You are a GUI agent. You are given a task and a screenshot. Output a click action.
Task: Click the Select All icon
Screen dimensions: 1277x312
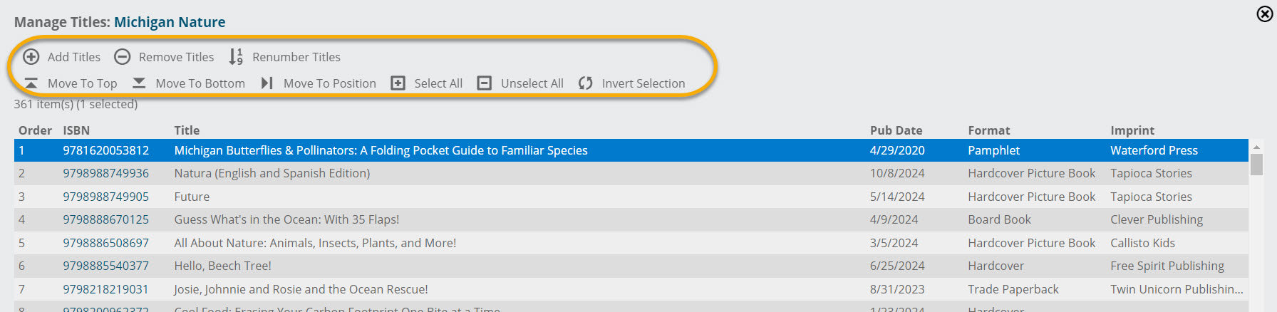(x=398, y=83)
